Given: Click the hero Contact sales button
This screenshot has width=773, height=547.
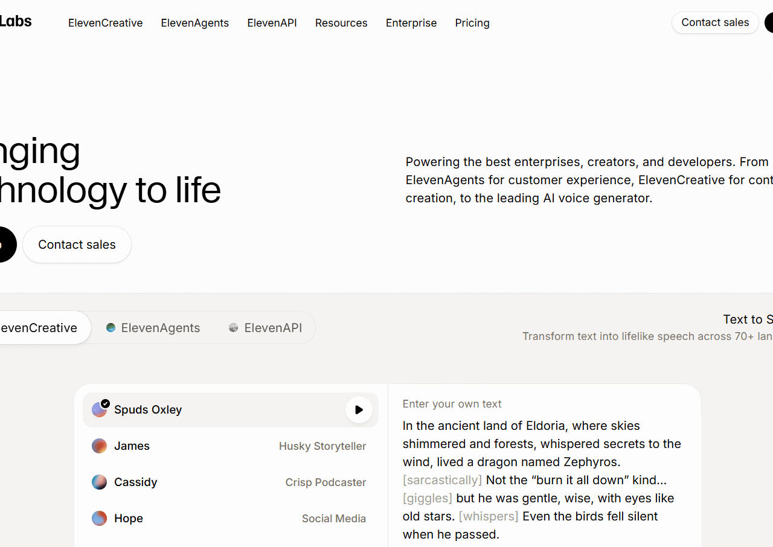Looking at the screenshot, I should tap(77, 245).
